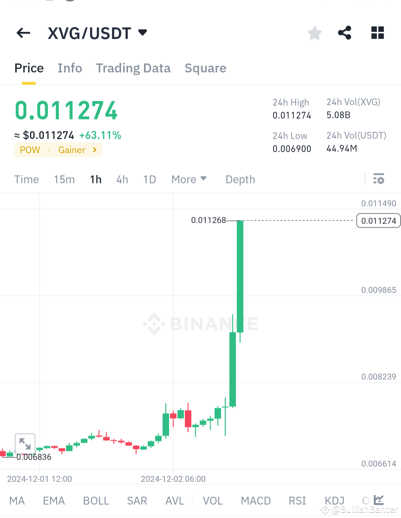
Task: Expand the More timeframe dropdown
Action: 189,179
